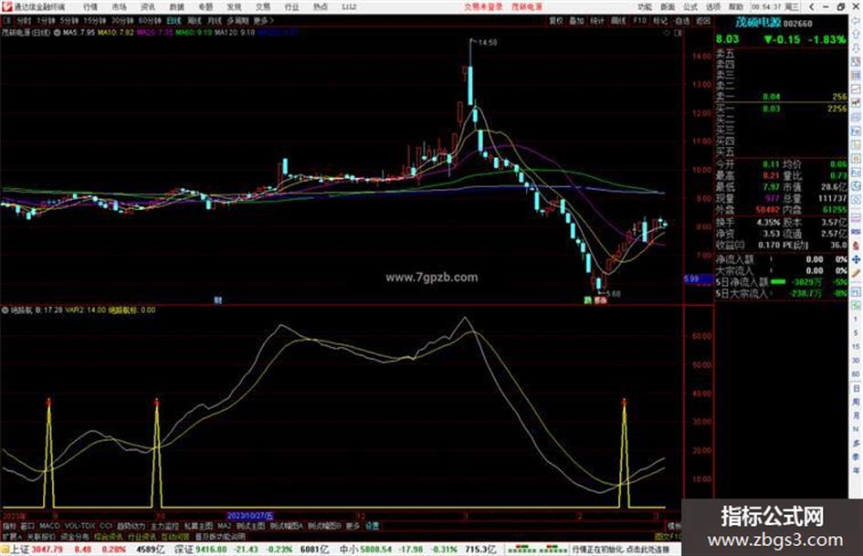Image resolution: width=863 pixels, height=556 pixels.
Task: Click the 设置 indicator settings button
Action: click(373, 526)
